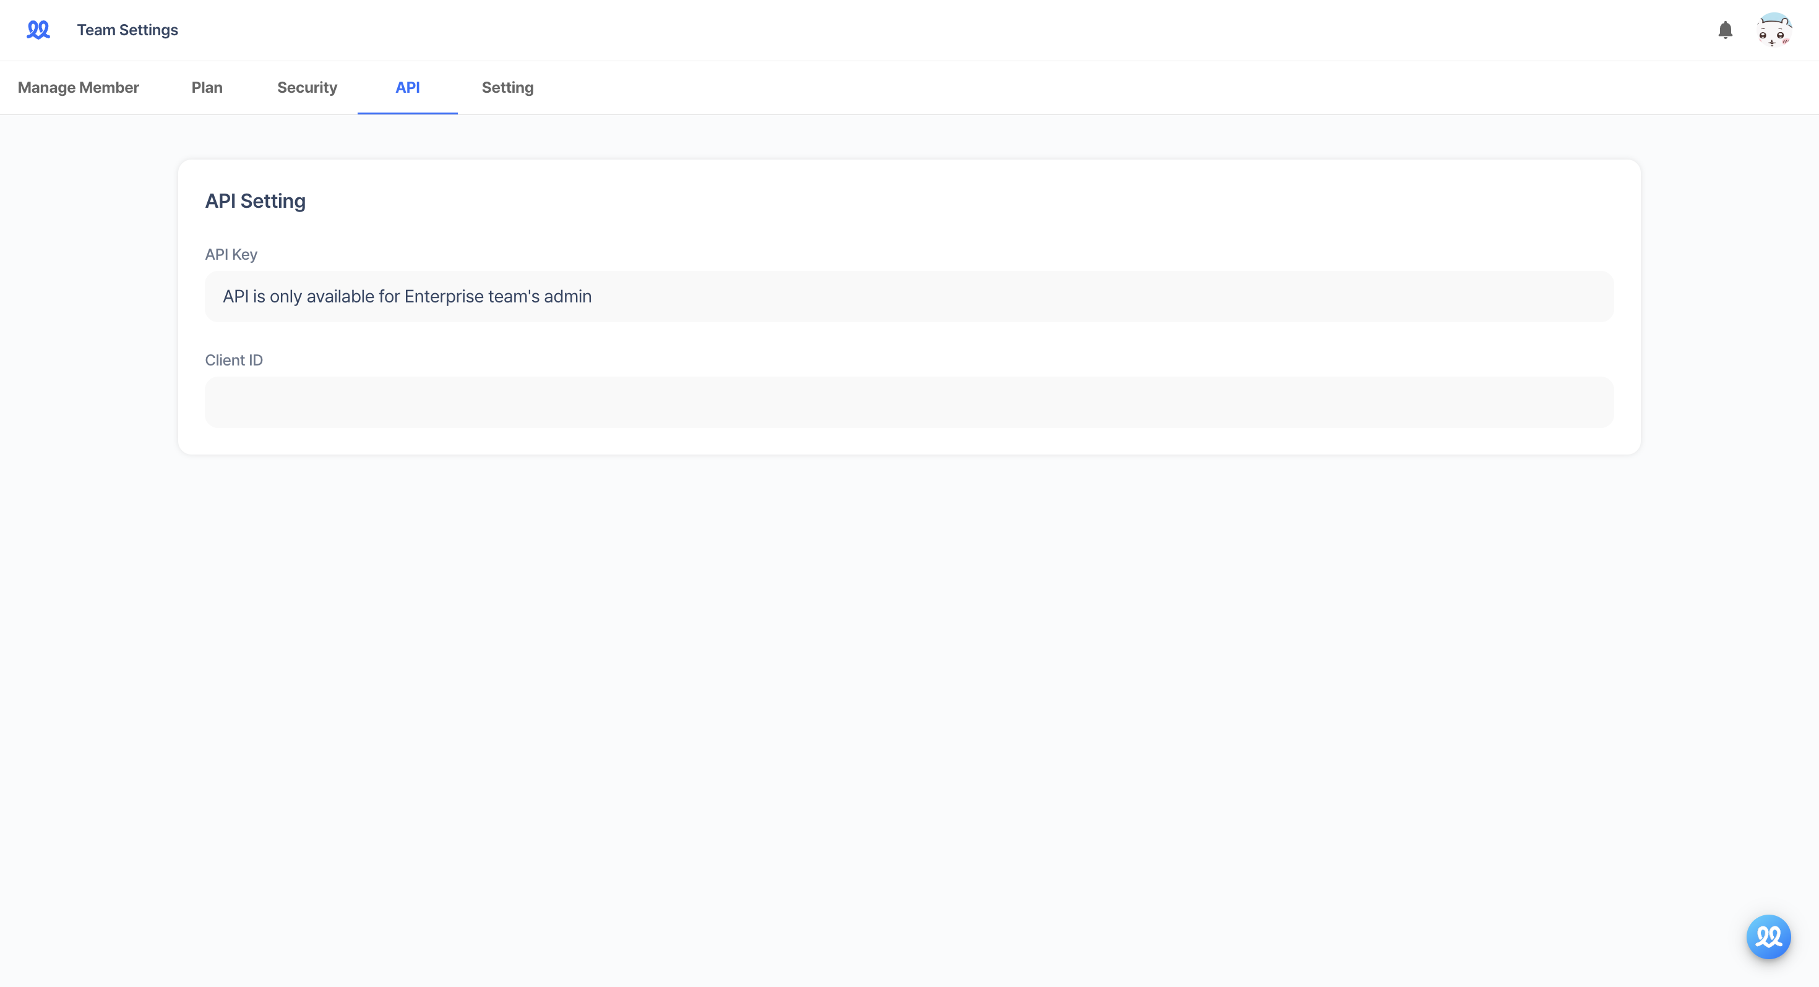Click inside the empty Client ID field
The image size is (1819, 987).
point(909,402)
